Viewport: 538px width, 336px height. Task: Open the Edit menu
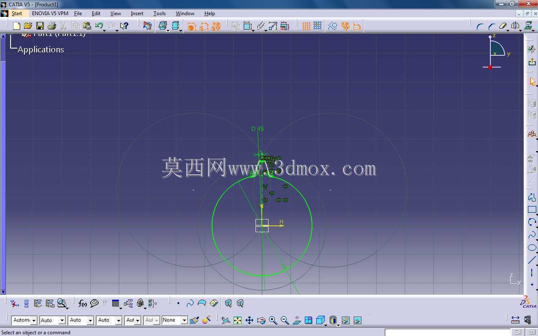(96, 14)
